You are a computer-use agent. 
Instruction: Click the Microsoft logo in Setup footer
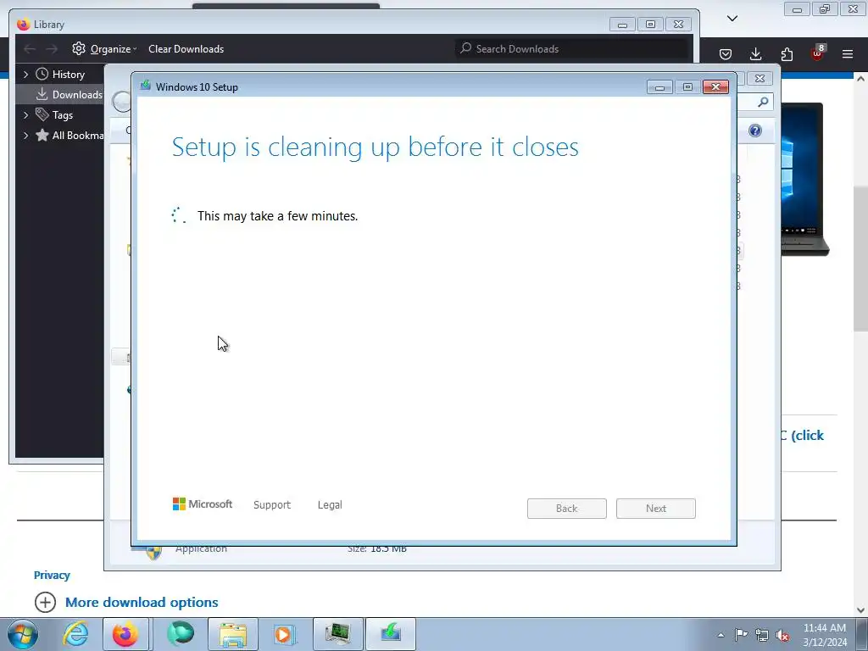click(x=203, y=504)
